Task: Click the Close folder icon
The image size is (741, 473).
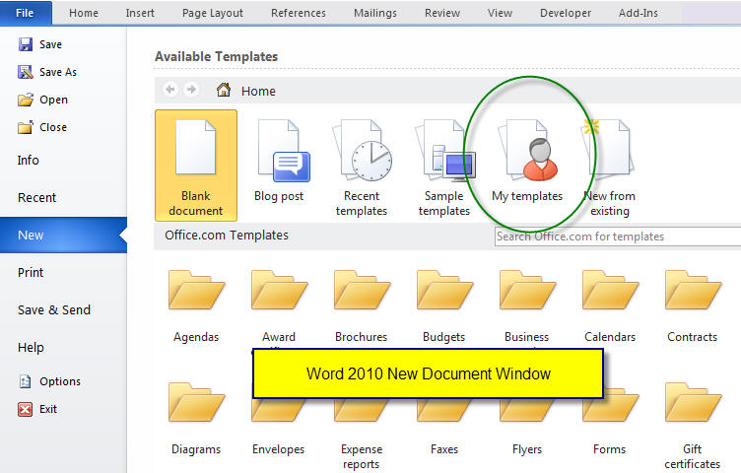Action: [26, 127]
